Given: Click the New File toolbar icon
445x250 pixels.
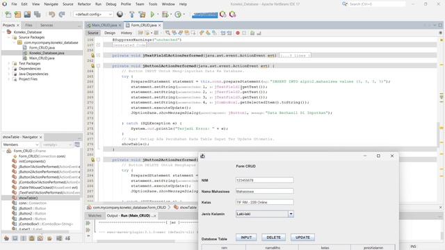Looking at the screenshot, I should [x=8, y=15].
